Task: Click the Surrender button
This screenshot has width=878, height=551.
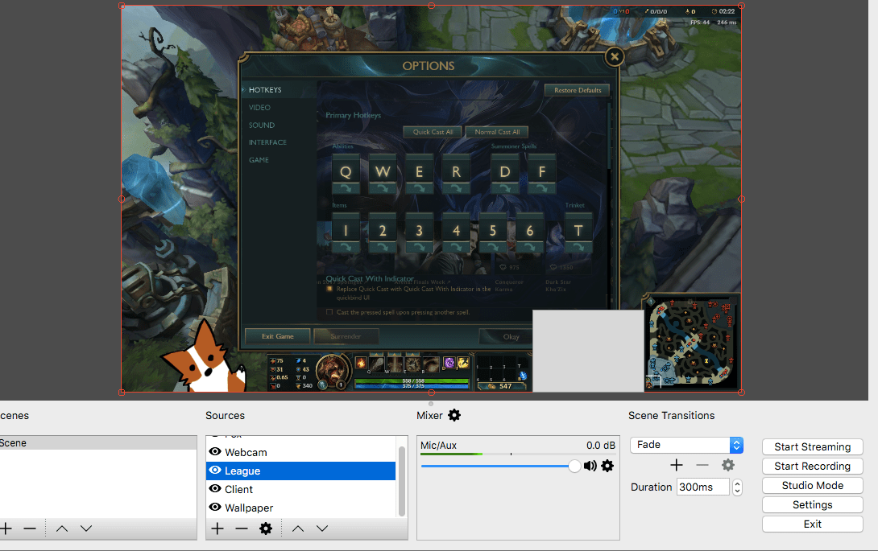Action: tap(346, 336)
